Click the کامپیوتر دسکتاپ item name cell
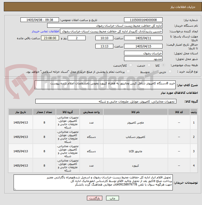This screenshot has width=202, height=205. (x=135, y=137)
